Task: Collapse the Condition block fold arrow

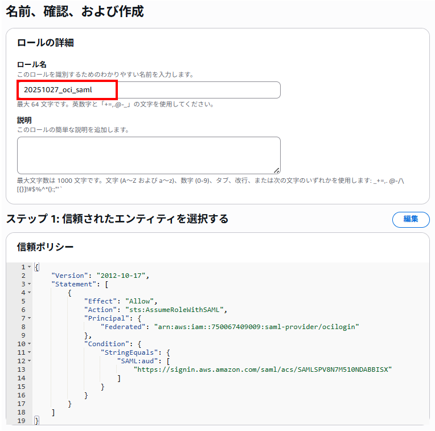Action: [x=29, y=344]
